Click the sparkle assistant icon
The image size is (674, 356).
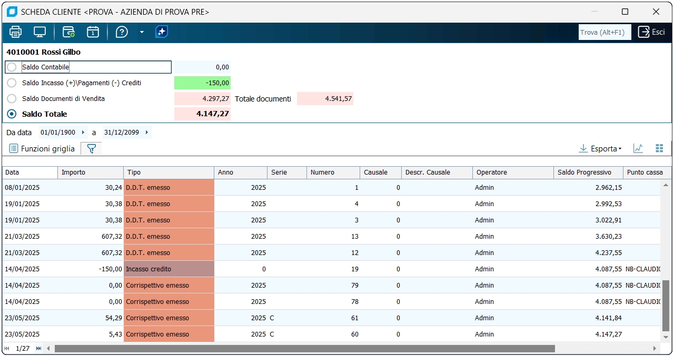pyautogui.click(x=162, y=32)
